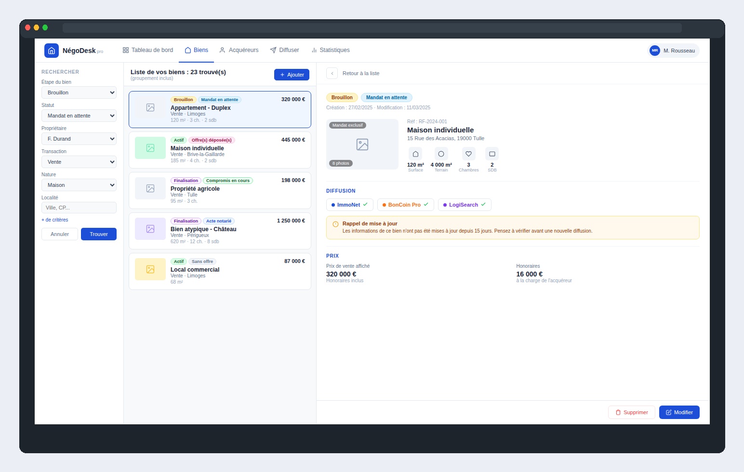Go to the Diffuser tab
The image size is (744, 472).
pos(284,50)
